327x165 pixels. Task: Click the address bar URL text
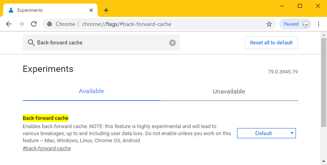click(x=127, y=24)
